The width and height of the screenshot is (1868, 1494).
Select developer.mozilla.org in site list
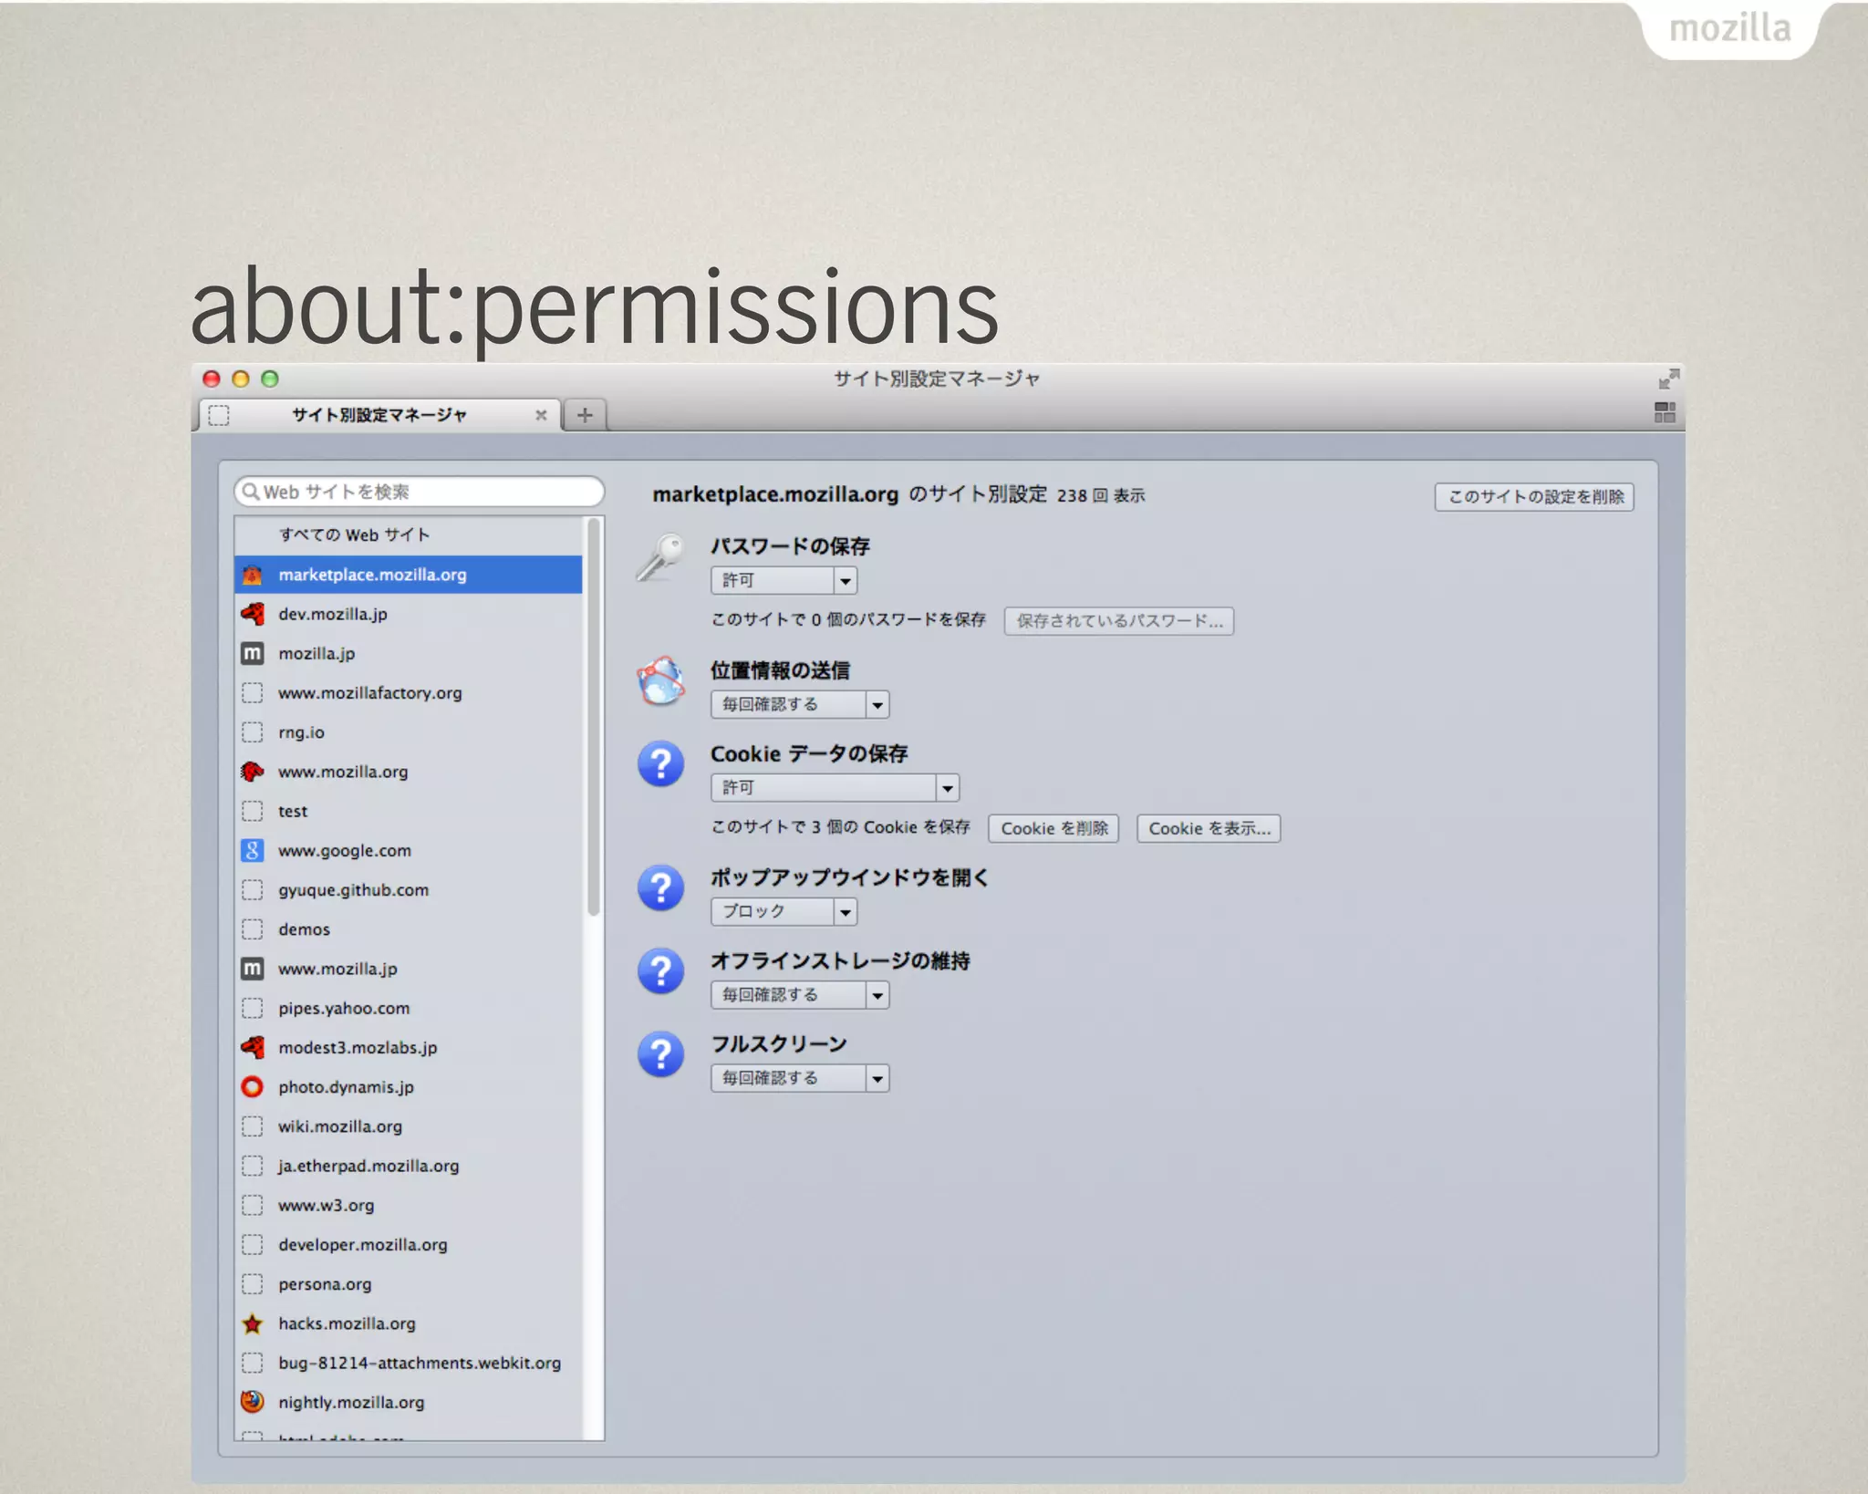(409, 1245)
